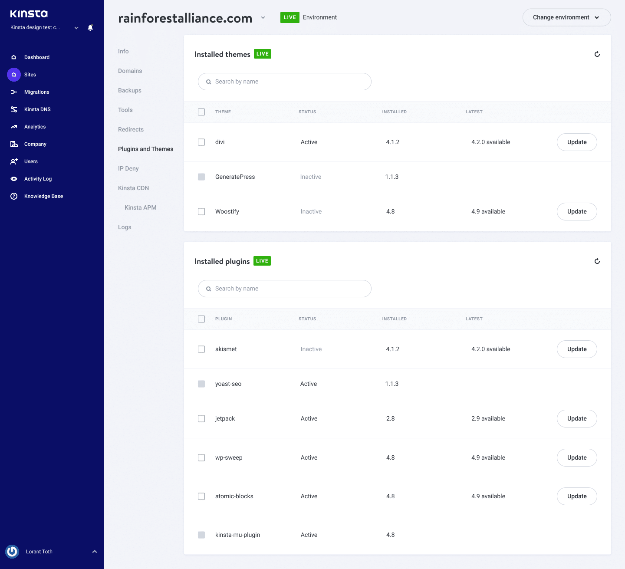Update the akismet plugin
This screenshot has height=569, width=625.
pos(577,349)
